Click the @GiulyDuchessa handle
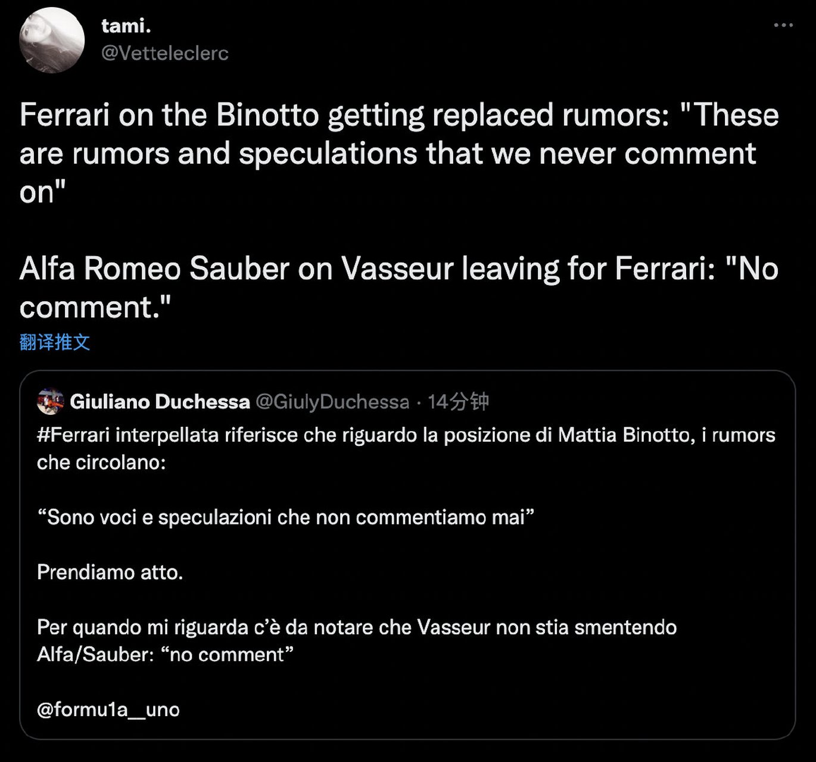 click(x=332, y=402)
